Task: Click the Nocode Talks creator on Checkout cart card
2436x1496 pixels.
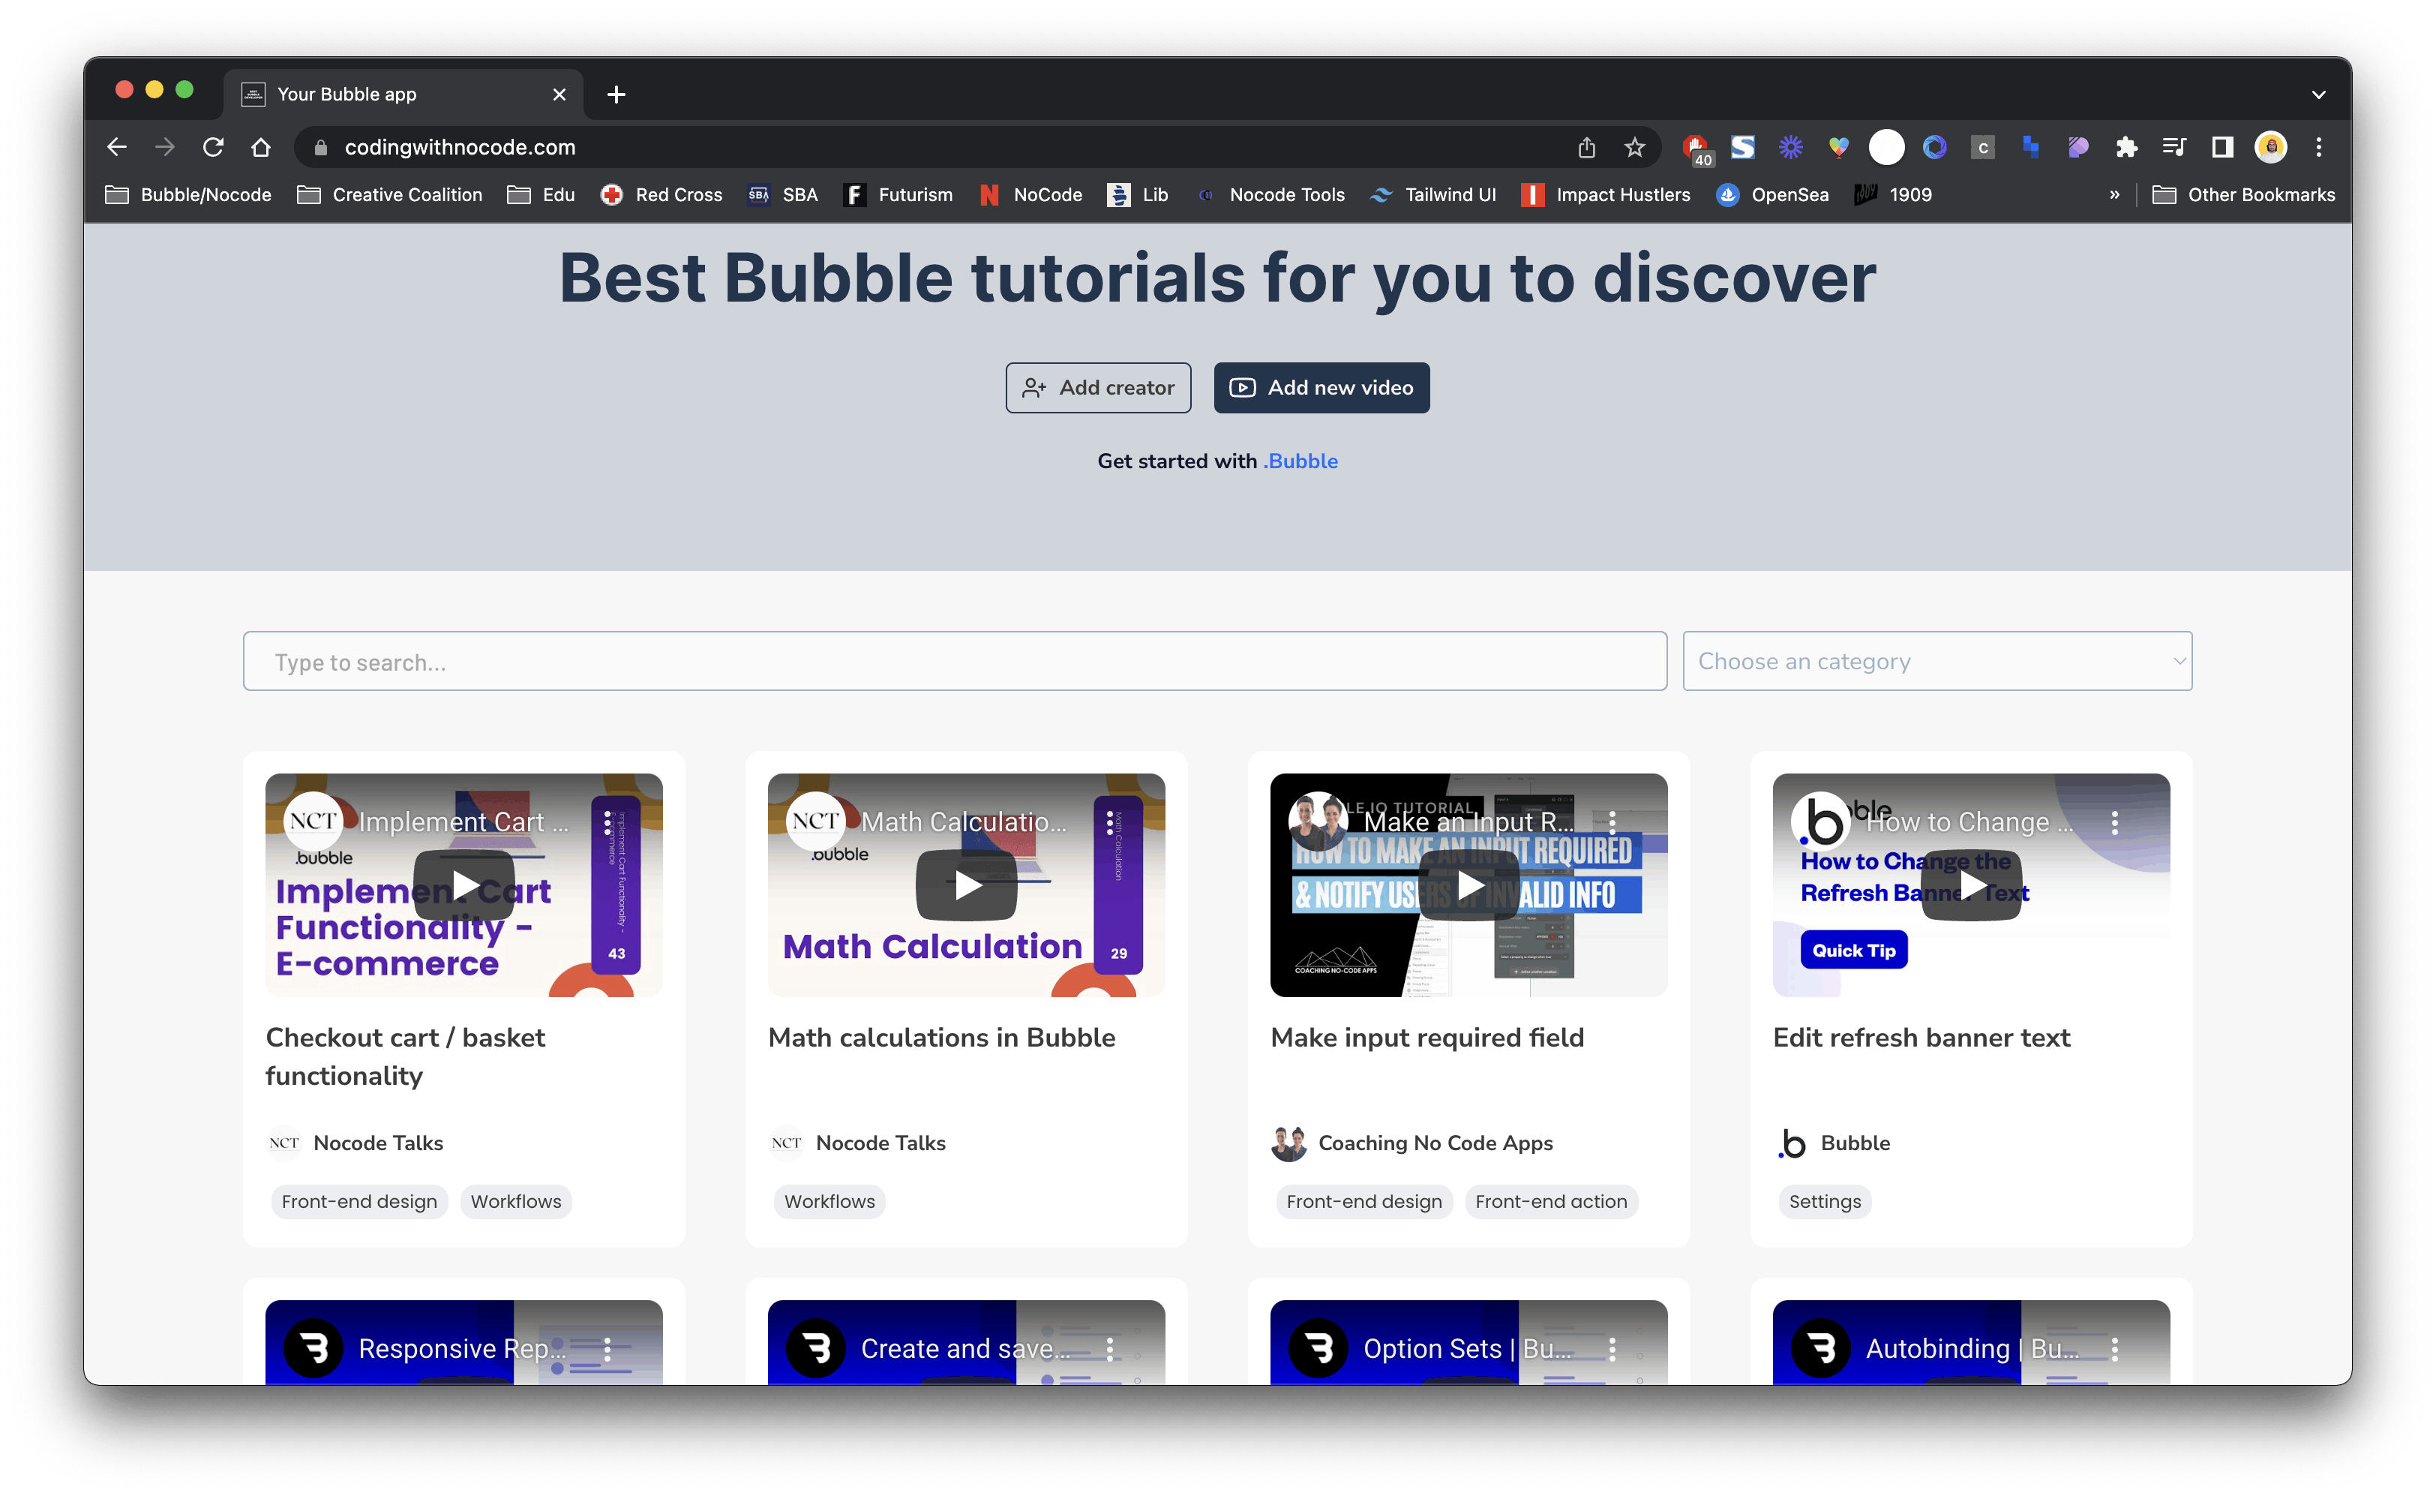Action: click(378, 1143)
